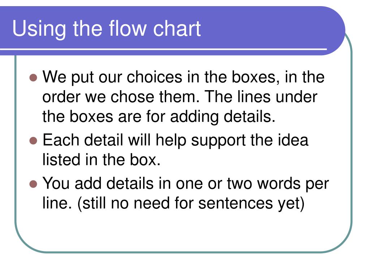This screenshot has height=277, width=370.
Task: Click the white underline beneath the title
Action: (163, 49)
